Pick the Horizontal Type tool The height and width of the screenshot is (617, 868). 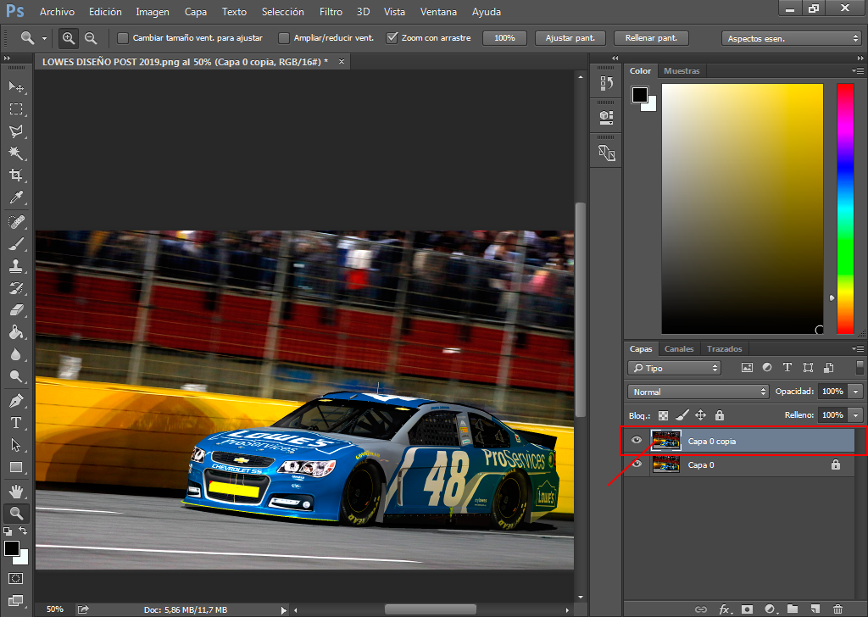[x=16, y=423]
